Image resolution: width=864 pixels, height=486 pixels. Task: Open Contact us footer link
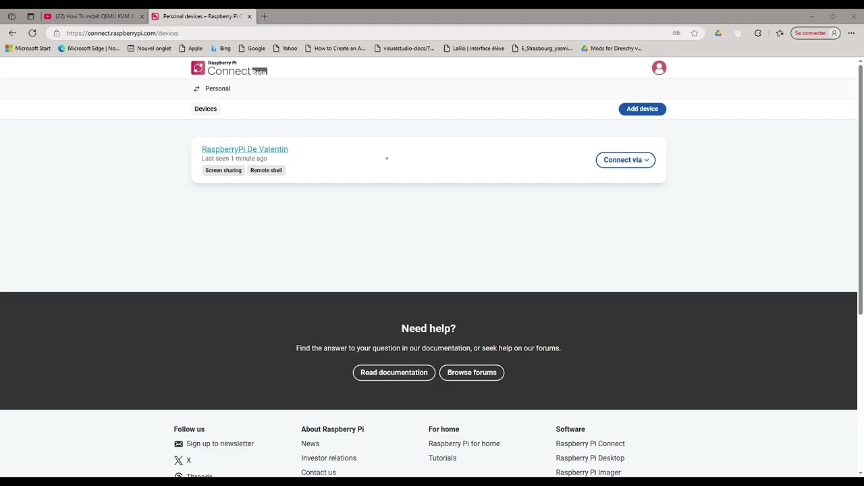[319, 473]
